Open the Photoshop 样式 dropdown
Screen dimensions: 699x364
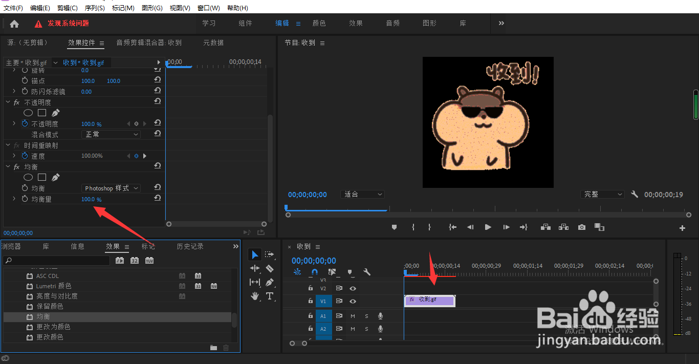click(x=111, y=188)
